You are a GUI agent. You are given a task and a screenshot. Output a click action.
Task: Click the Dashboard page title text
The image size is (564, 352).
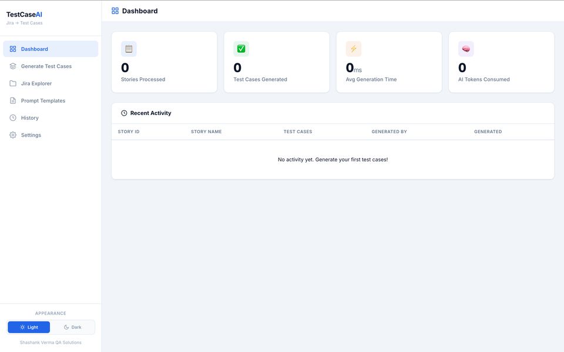(140, 11)
